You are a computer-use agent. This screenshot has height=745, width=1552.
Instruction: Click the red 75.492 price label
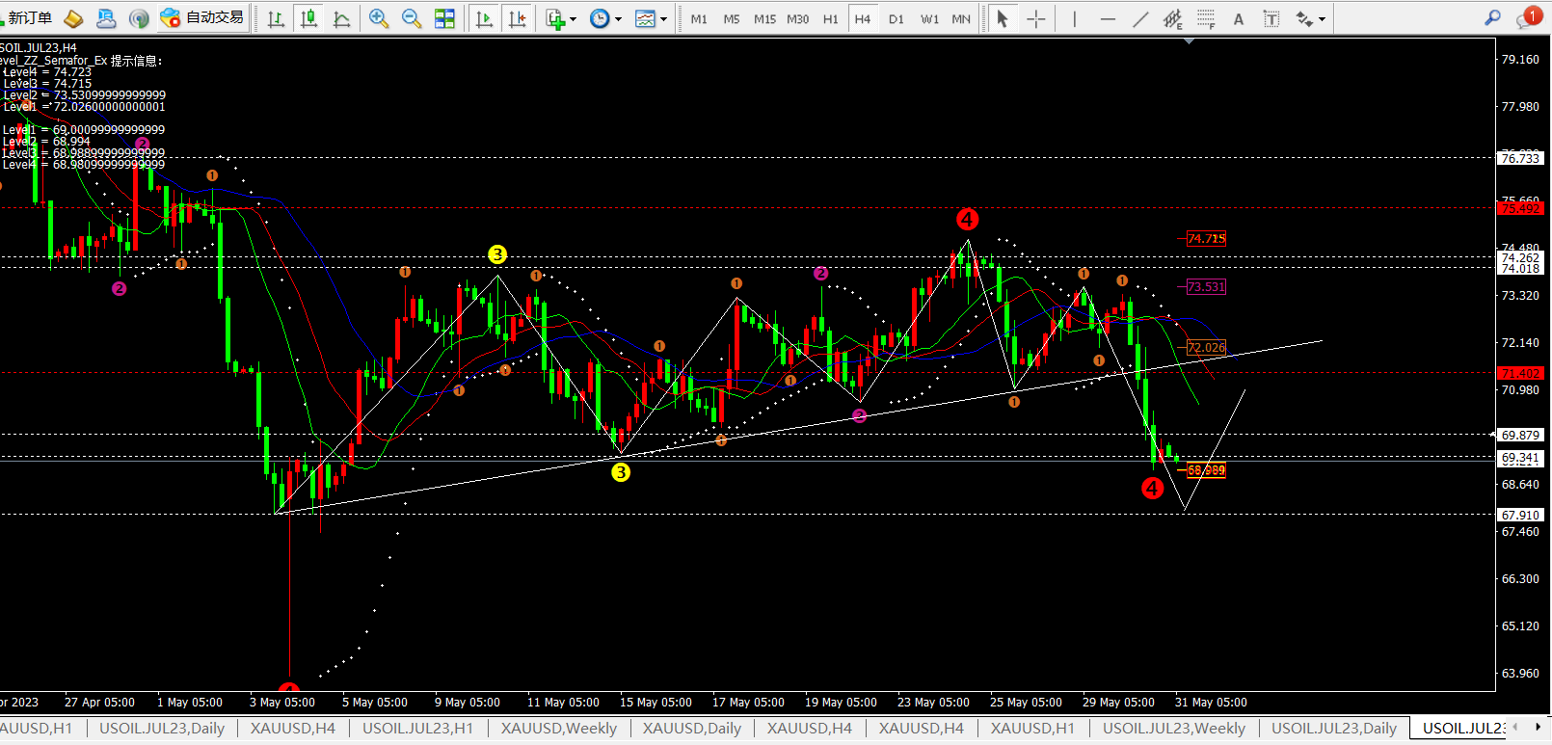pos(1521,208)
